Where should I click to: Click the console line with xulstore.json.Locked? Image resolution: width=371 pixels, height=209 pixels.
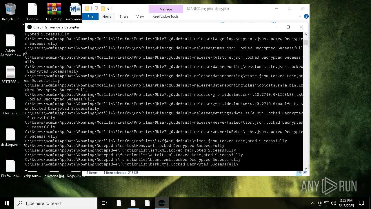(164, 60)
